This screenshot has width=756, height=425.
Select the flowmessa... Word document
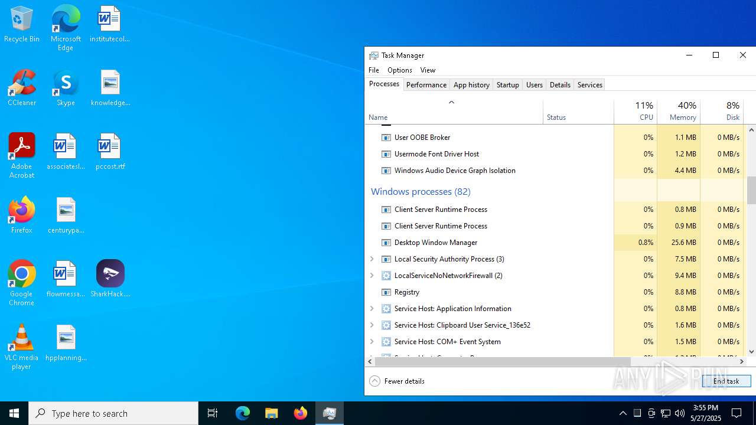tap(66, 279)
